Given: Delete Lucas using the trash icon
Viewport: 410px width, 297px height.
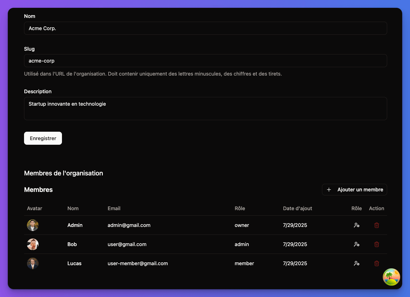Looking at the screenshot, I should pyautogui.click(x=376, y=263).
